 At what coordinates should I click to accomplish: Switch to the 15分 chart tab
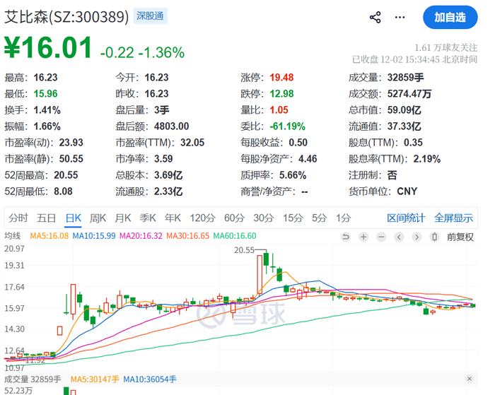tap(293, 218)
